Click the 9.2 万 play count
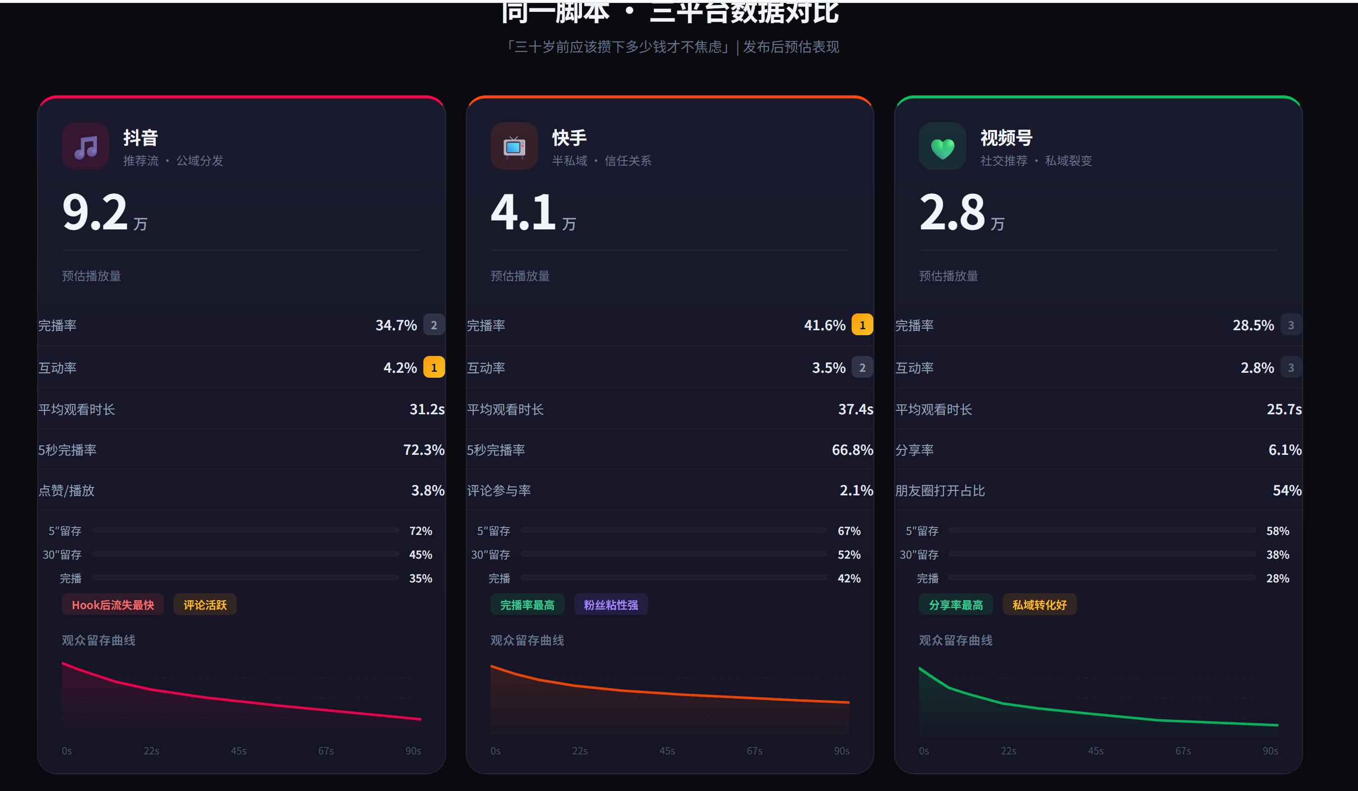 point(105,212)
